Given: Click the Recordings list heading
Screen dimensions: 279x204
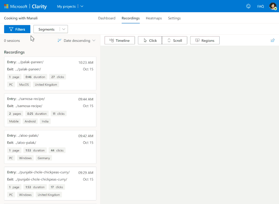Looking at the screenshot, I should 14,52.
